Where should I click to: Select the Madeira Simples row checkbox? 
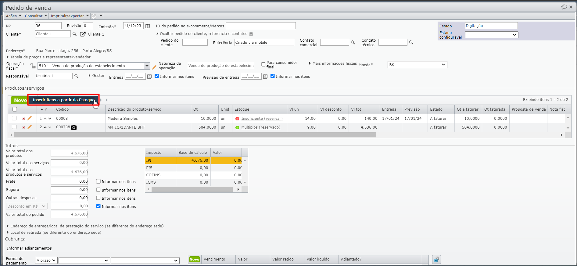pyautogui.click(x=14, y=118)
